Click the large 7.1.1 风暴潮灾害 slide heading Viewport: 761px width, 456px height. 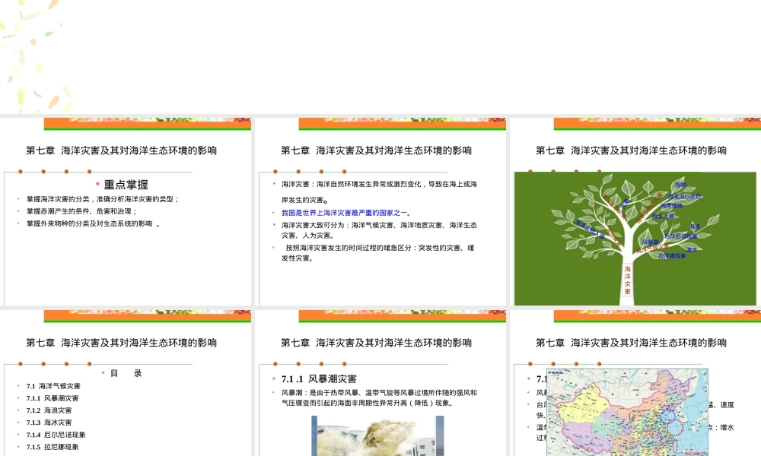[319, 379]
